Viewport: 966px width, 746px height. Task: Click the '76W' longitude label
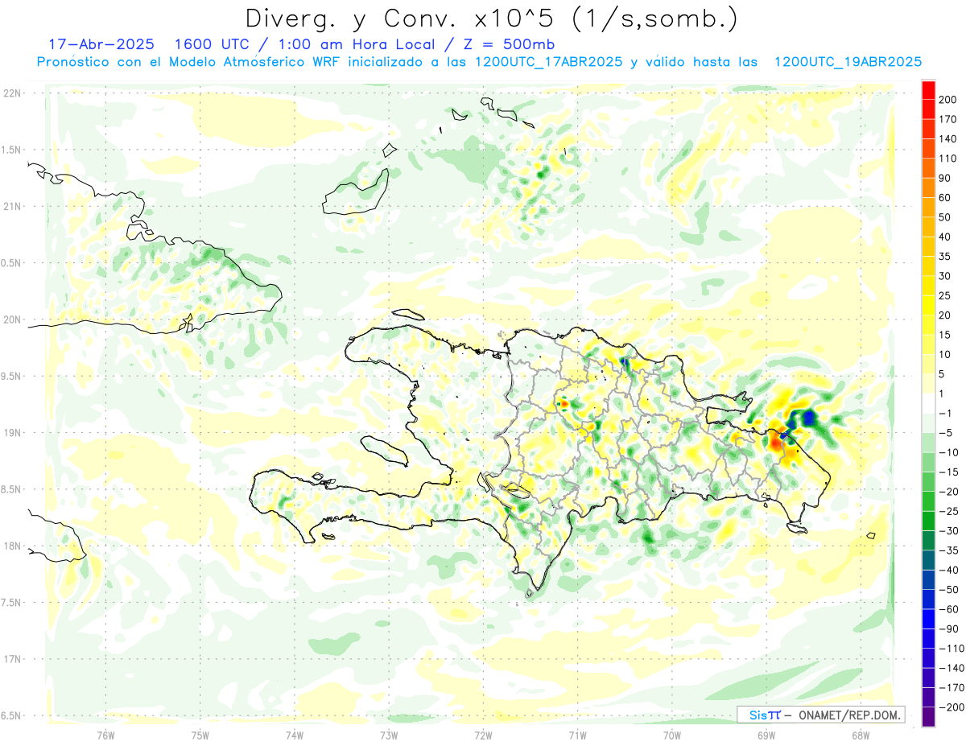(x=105, y=735)
